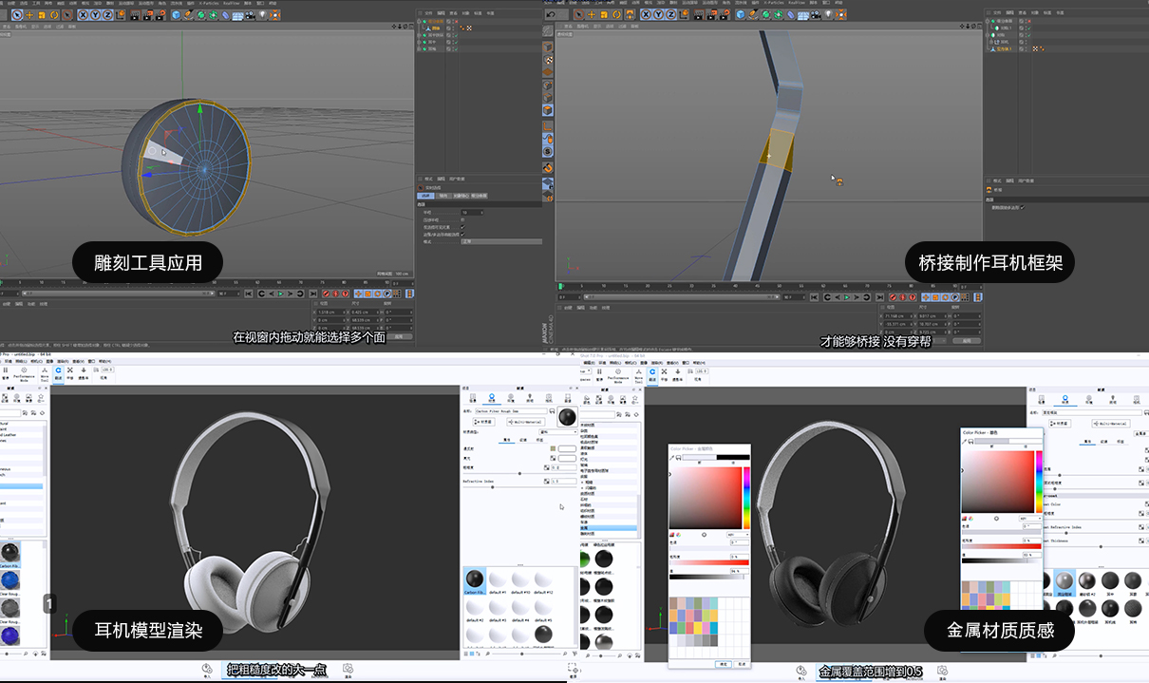Switch to Edges mode in top-right Cinema 4D sidebar

click(548, 98)
